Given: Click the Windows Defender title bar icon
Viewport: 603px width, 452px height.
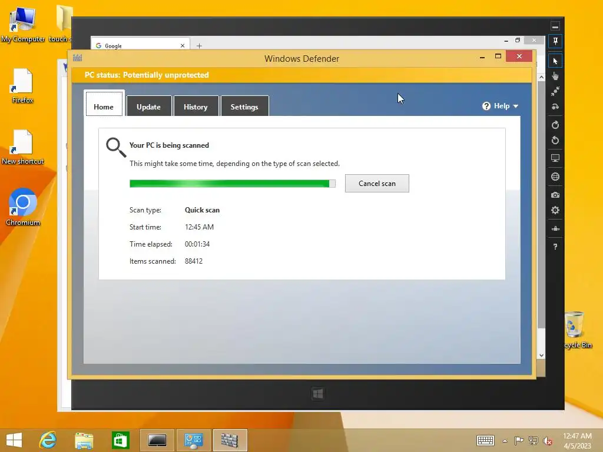Looking at the screenshot, I should coord(77,58).
